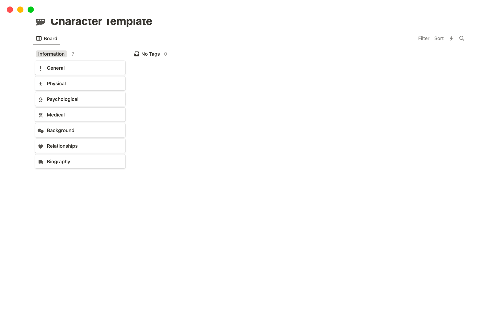
Task: Open the Physical information card
Action: 80,83
